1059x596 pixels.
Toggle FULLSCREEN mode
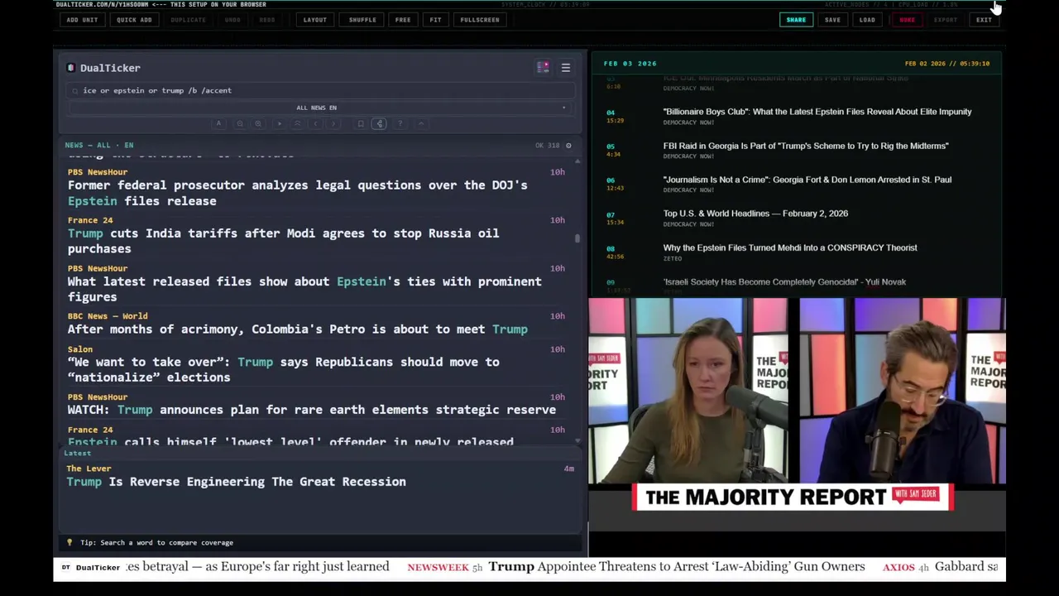pos(480,20)
